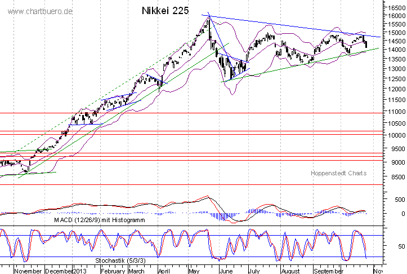407x274 pixels.
Task: Select the 0 label on the MACD scale
Action: [403, 214]
